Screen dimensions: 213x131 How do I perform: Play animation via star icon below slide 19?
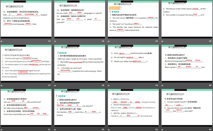[109, 85]
